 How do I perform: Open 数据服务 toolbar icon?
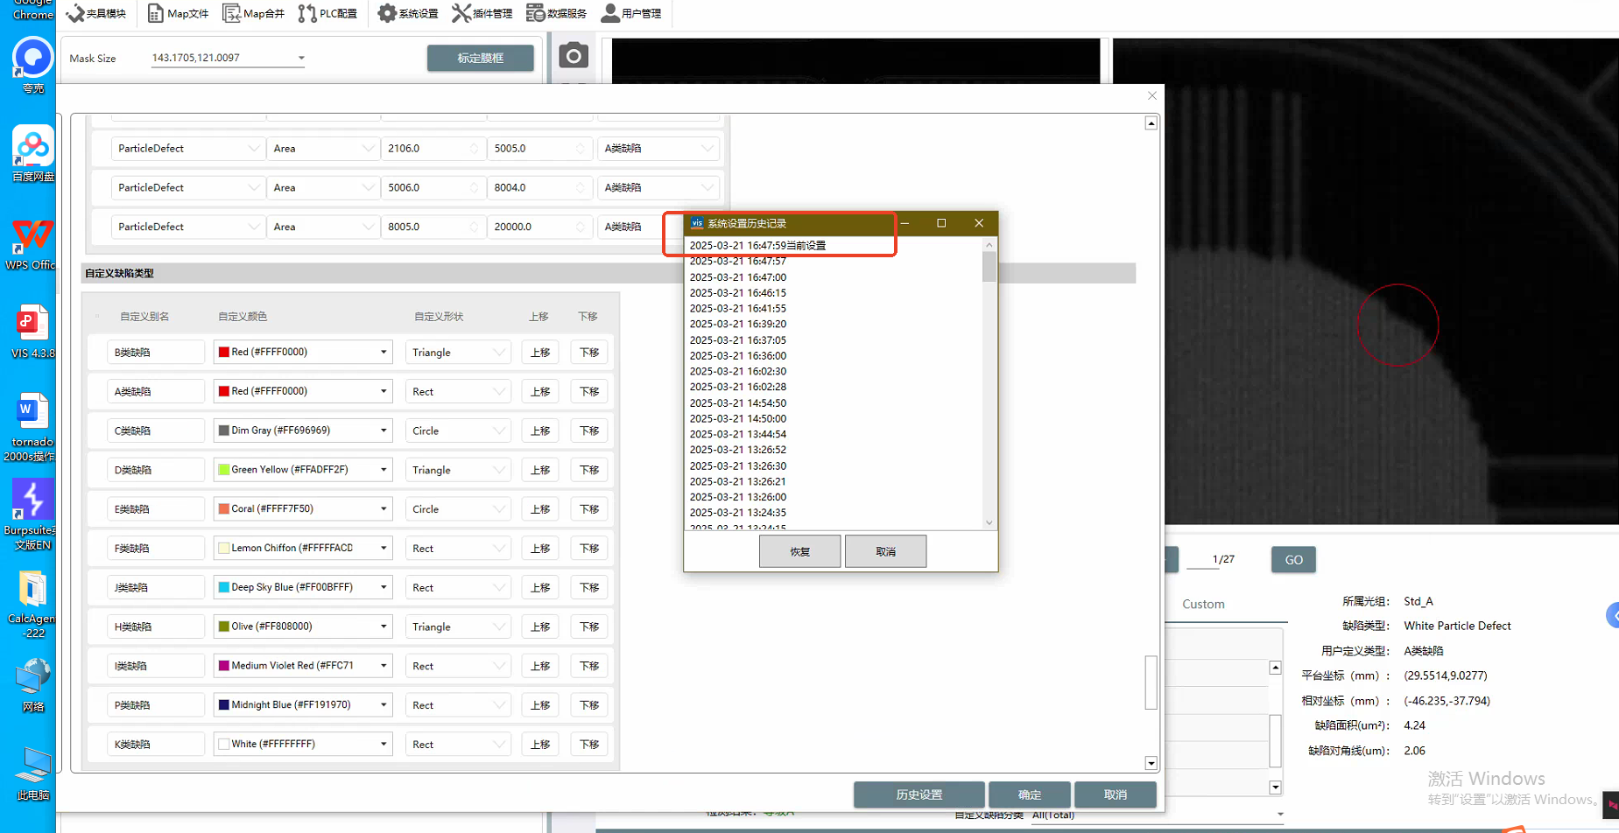click(557, 13)
